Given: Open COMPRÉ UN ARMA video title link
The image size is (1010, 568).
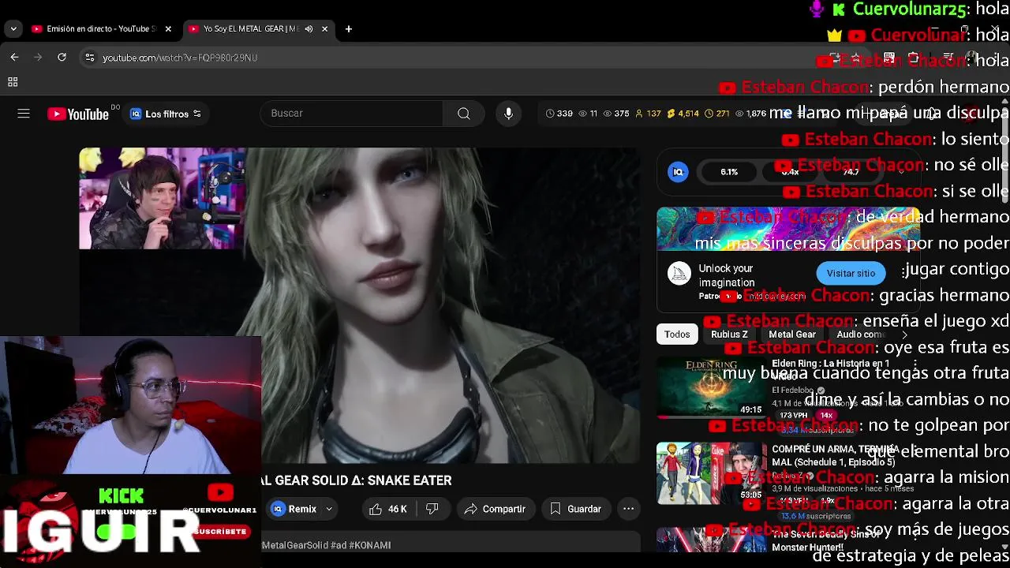Looking at the screenshot, I should [x=835, y=455].
